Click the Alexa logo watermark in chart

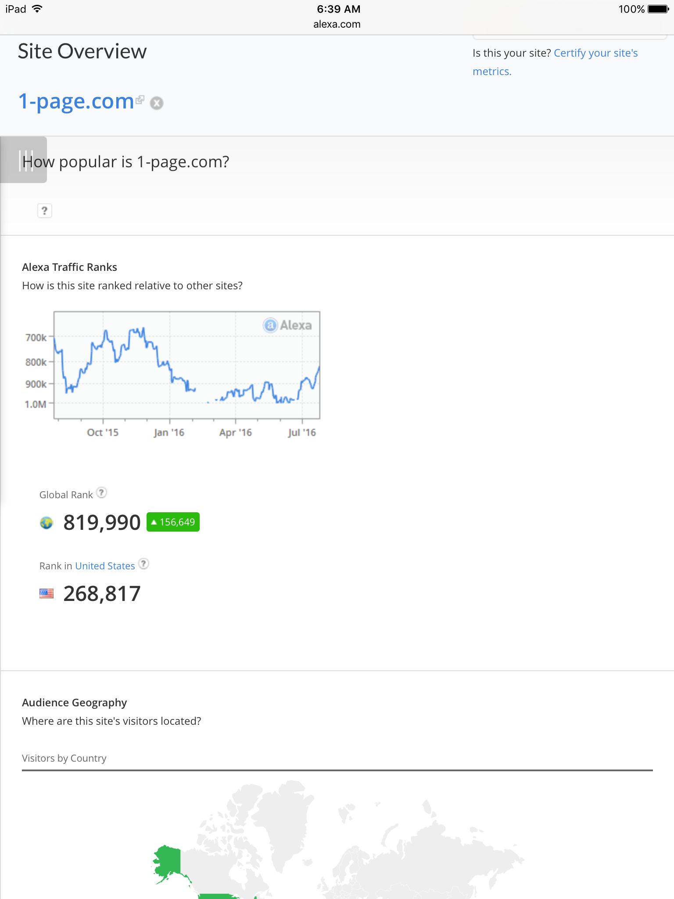287,325
